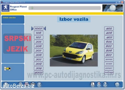Click the OK confirm button icon
Screen dimensions: 125x90
tap(117, 84)
